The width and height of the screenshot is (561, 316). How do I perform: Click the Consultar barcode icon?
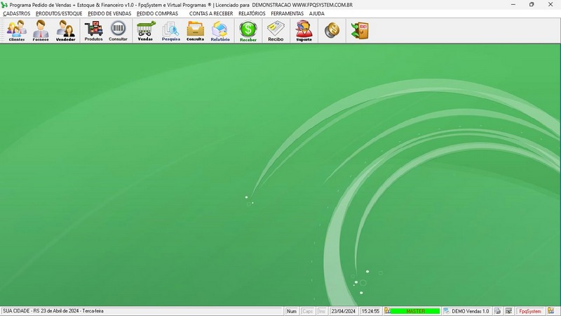118,31
